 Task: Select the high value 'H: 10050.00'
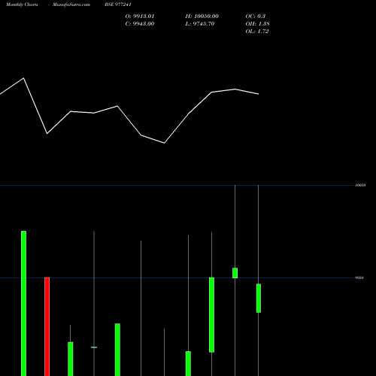point(202,17)
